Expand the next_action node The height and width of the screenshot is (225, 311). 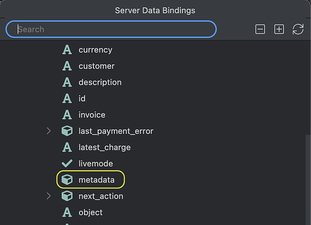click(49, 196)
